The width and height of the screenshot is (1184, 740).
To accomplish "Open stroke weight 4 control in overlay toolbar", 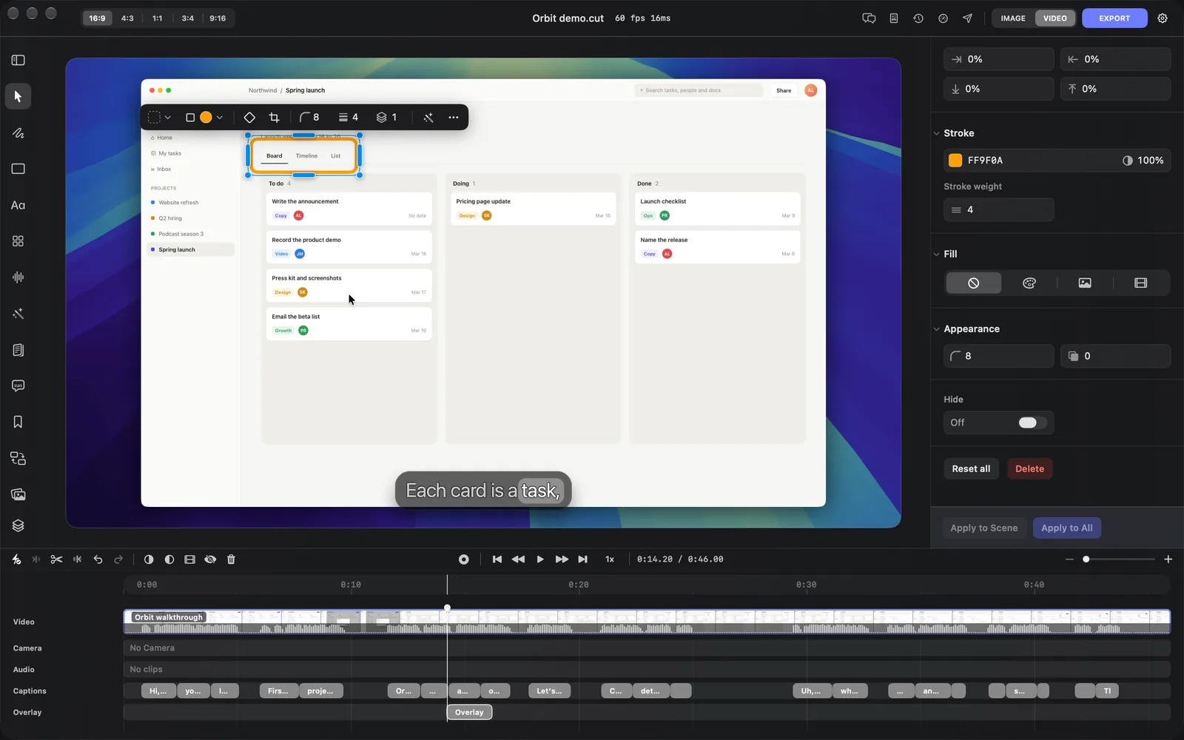I will tap(349, 117).
